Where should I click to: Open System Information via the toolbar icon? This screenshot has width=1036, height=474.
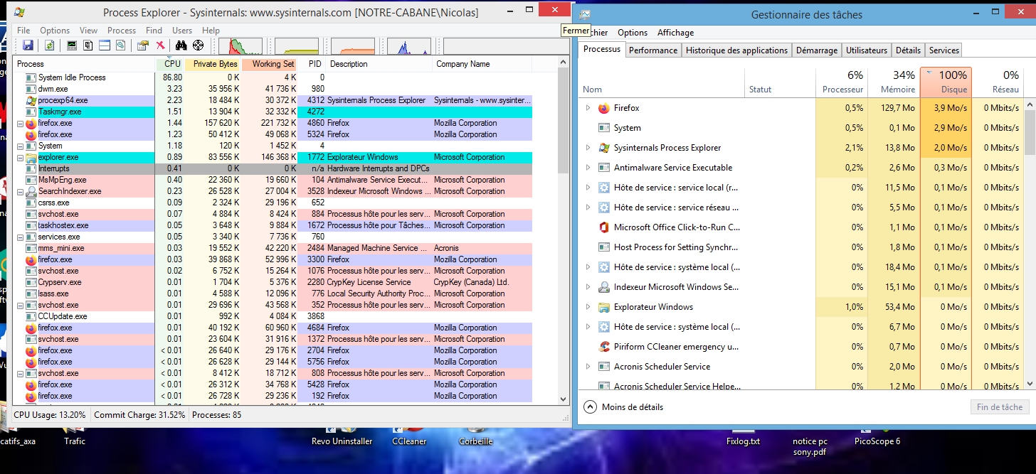[x=71, y=45]
